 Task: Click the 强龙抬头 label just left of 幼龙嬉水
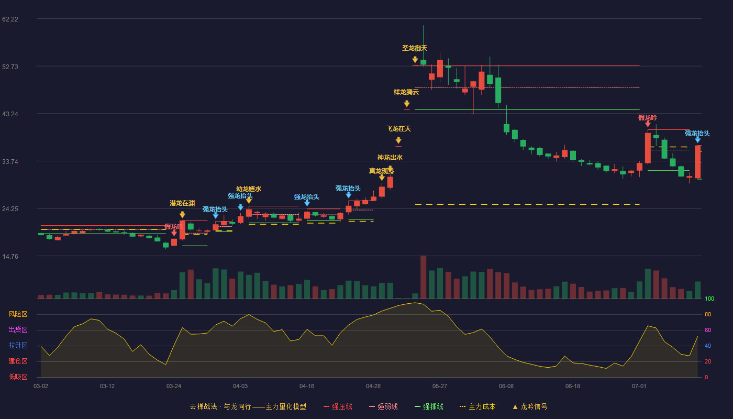tap(240, 196)
